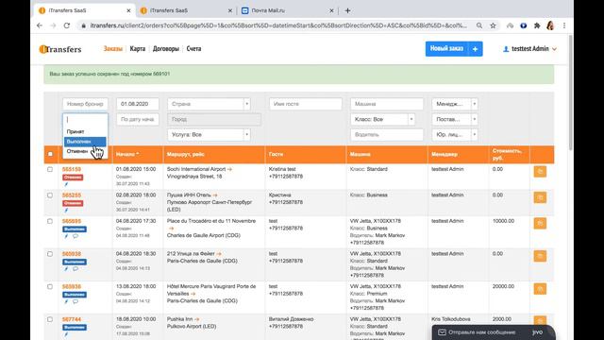Bookmark this page with the star icon
Viewport: 604px width, 340px height.
click(x=493, y=25)
